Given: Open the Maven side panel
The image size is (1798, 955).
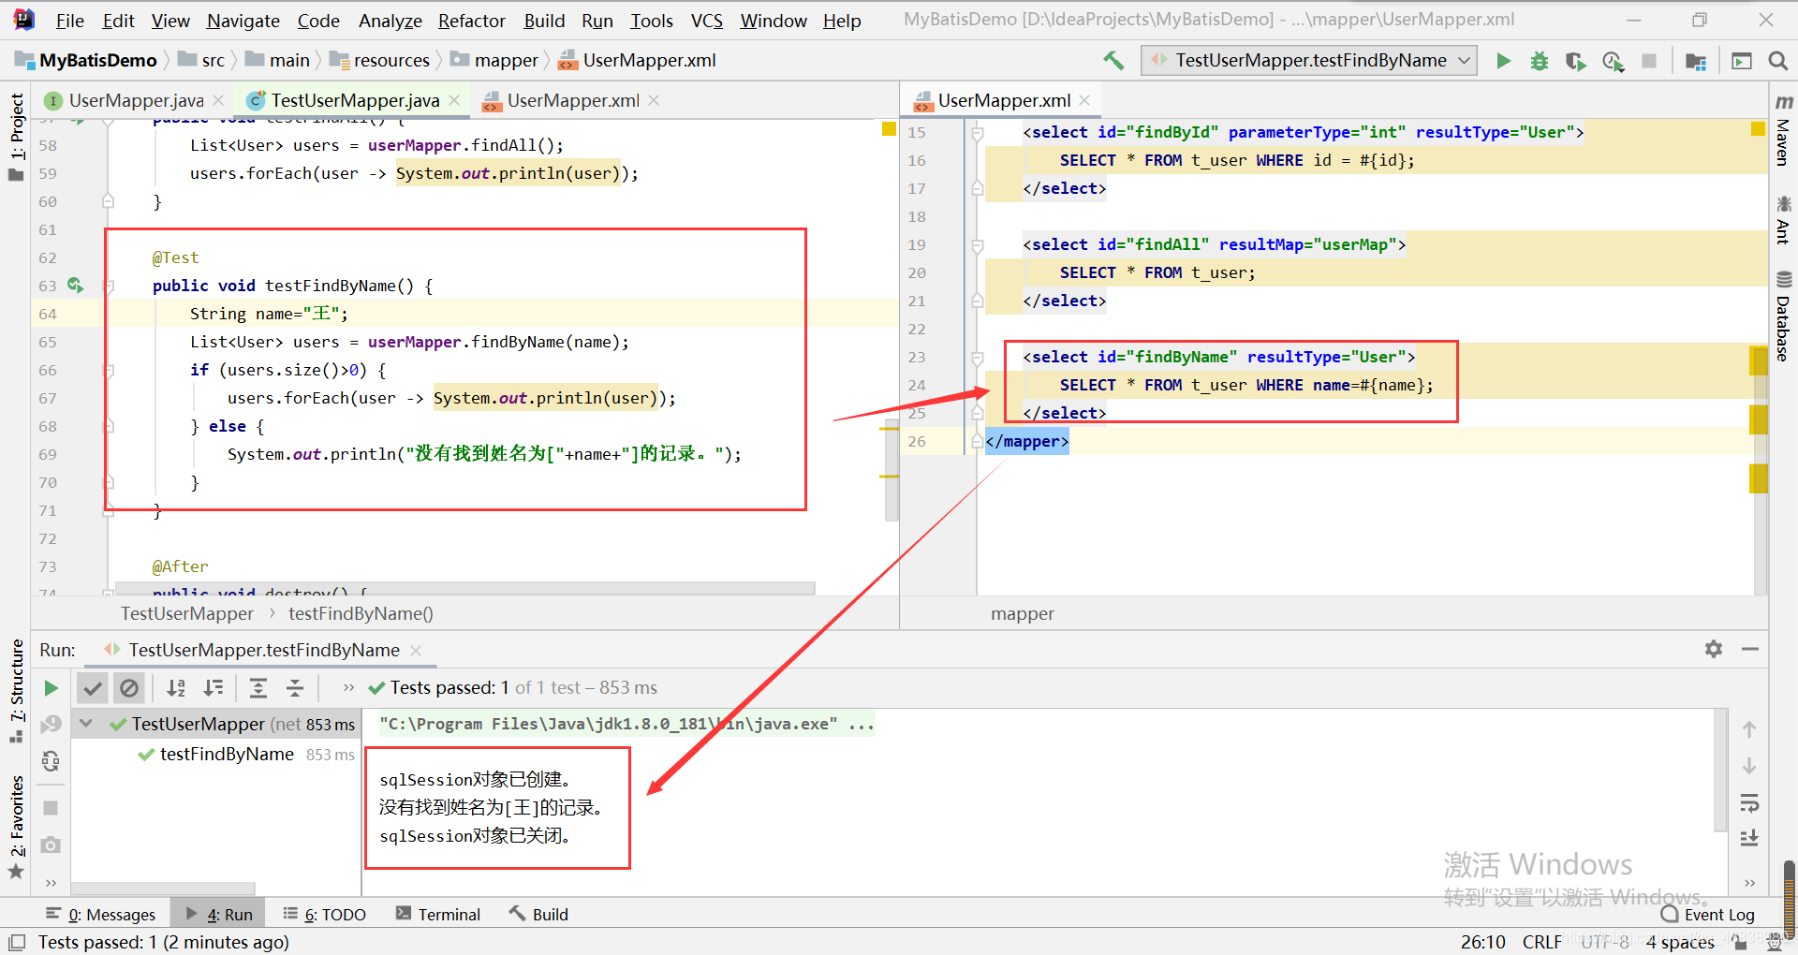Looking at the screenshot, I should point(1784,130).
